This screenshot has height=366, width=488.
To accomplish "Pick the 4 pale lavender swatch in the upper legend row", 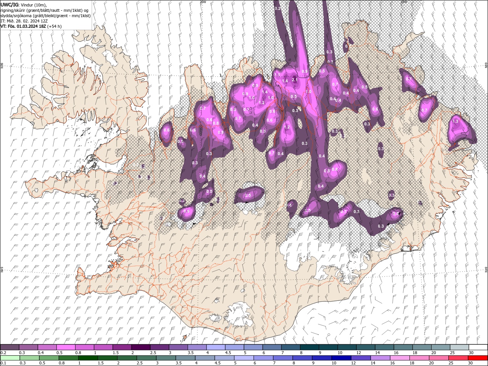I will 216,347.
